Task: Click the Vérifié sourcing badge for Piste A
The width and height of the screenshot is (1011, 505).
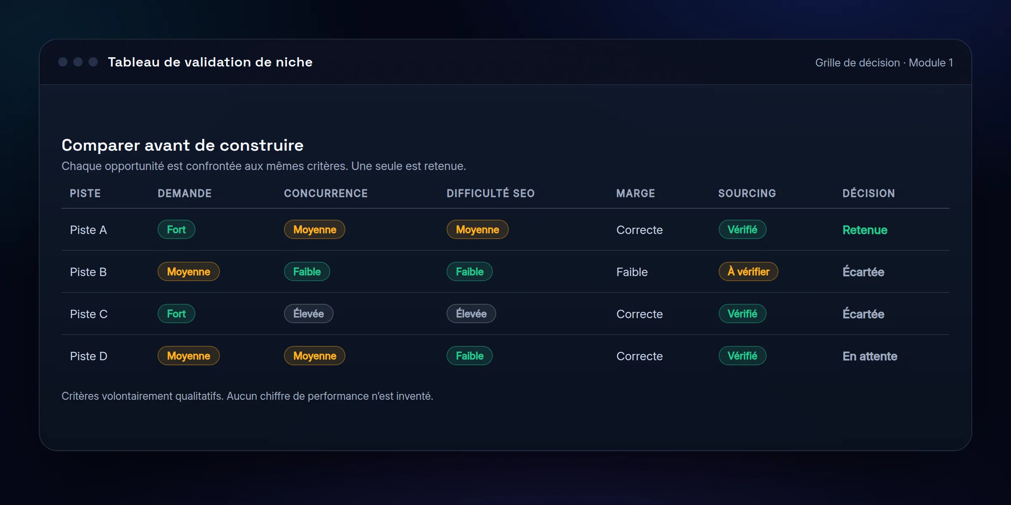Action: [x=742, y=229]
